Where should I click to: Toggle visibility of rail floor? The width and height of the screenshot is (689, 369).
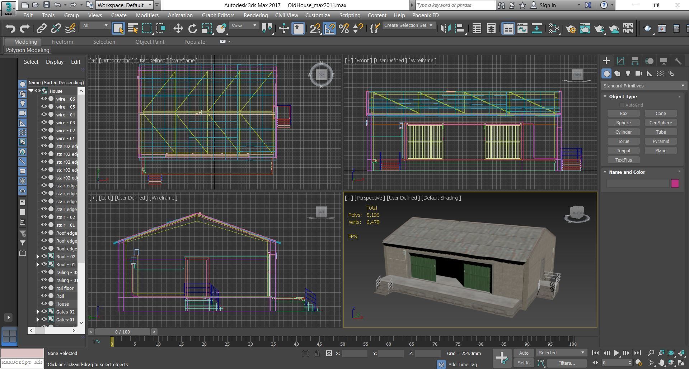point(44,288)
